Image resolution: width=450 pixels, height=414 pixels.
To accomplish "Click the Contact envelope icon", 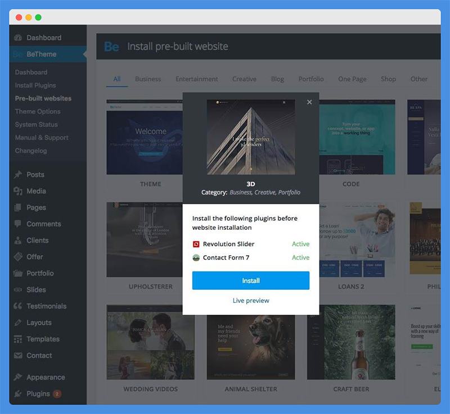I will coord(18,356).
